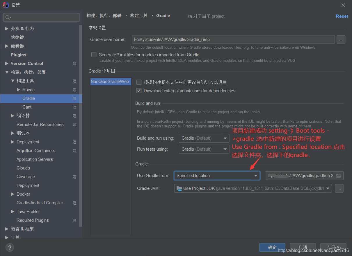Click 构建工具 breadcrumb in header
The width and height of the screenshot is (352, 256).
pyautogui.click(x=139, y=16)
